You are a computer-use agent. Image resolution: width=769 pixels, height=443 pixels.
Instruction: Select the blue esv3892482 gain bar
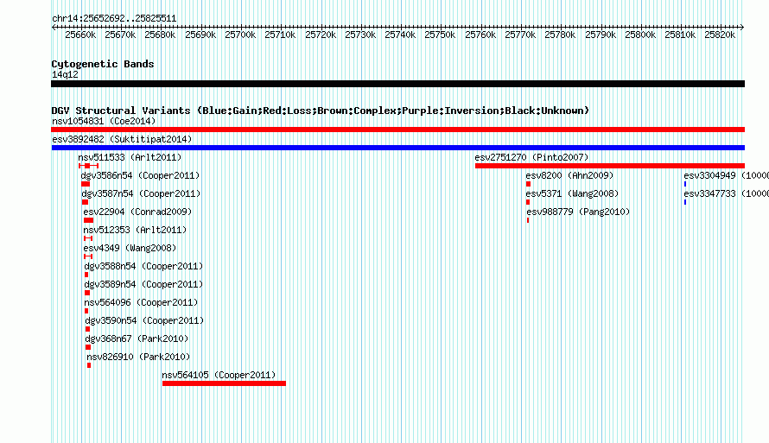397,148
